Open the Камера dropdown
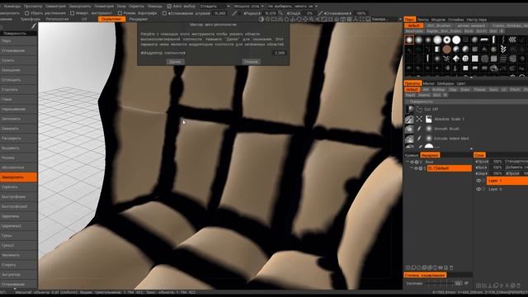Image resolution: width=528 pixels, height=297 pixels. [x=386, y=19]
